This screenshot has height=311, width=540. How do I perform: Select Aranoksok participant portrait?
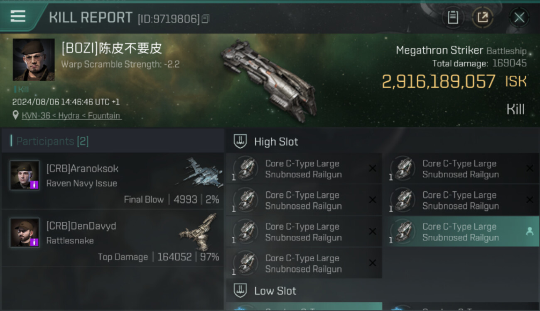(x=25, y=175)
